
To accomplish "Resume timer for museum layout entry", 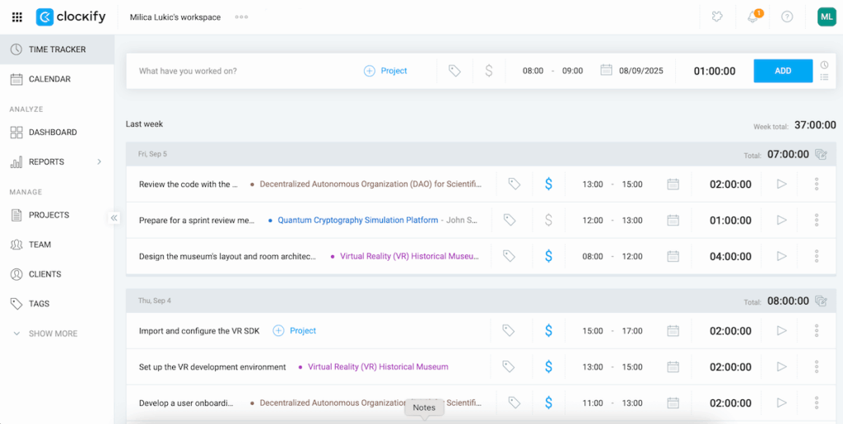I will click(x=782, y=256).
